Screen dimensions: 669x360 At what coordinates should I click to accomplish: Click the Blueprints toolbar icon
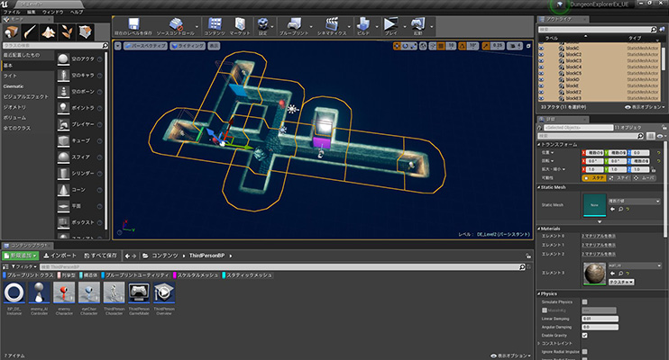coord(294,24)
